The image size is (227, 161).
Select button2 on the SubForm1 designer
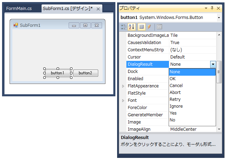[86, 73]
